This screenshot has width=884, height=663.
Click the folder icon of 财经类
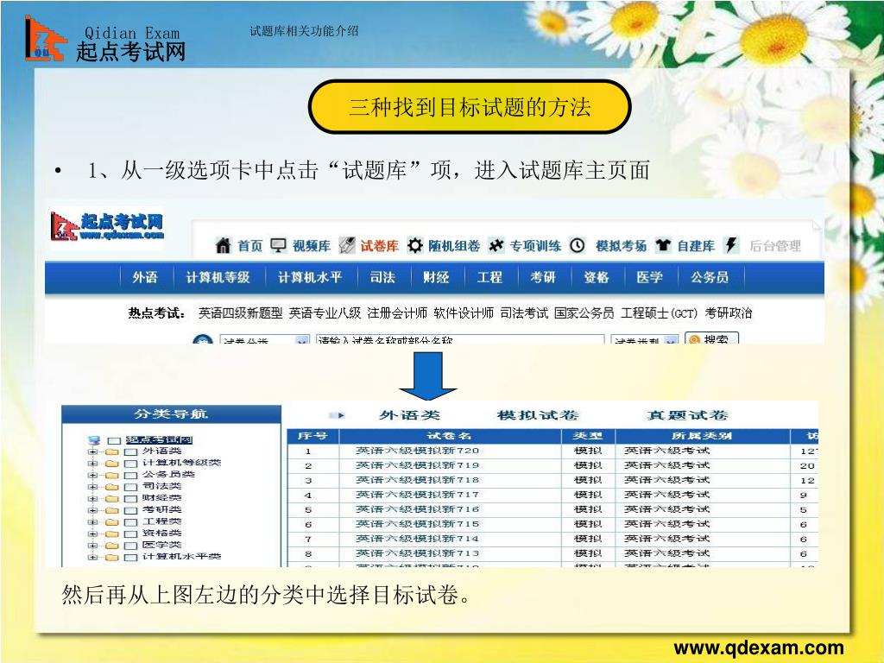coord(111,498)
